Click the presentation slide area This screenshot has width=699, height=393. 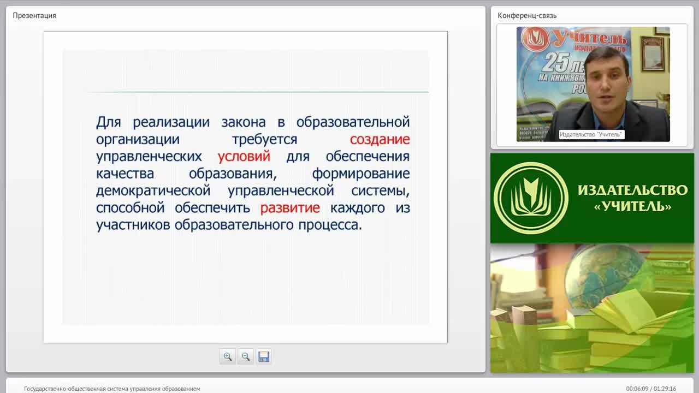click(x=245, y=187)
